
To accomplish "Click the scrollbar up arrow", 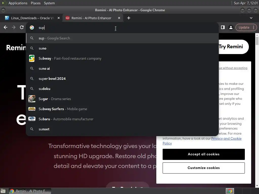I will [257, 35].
